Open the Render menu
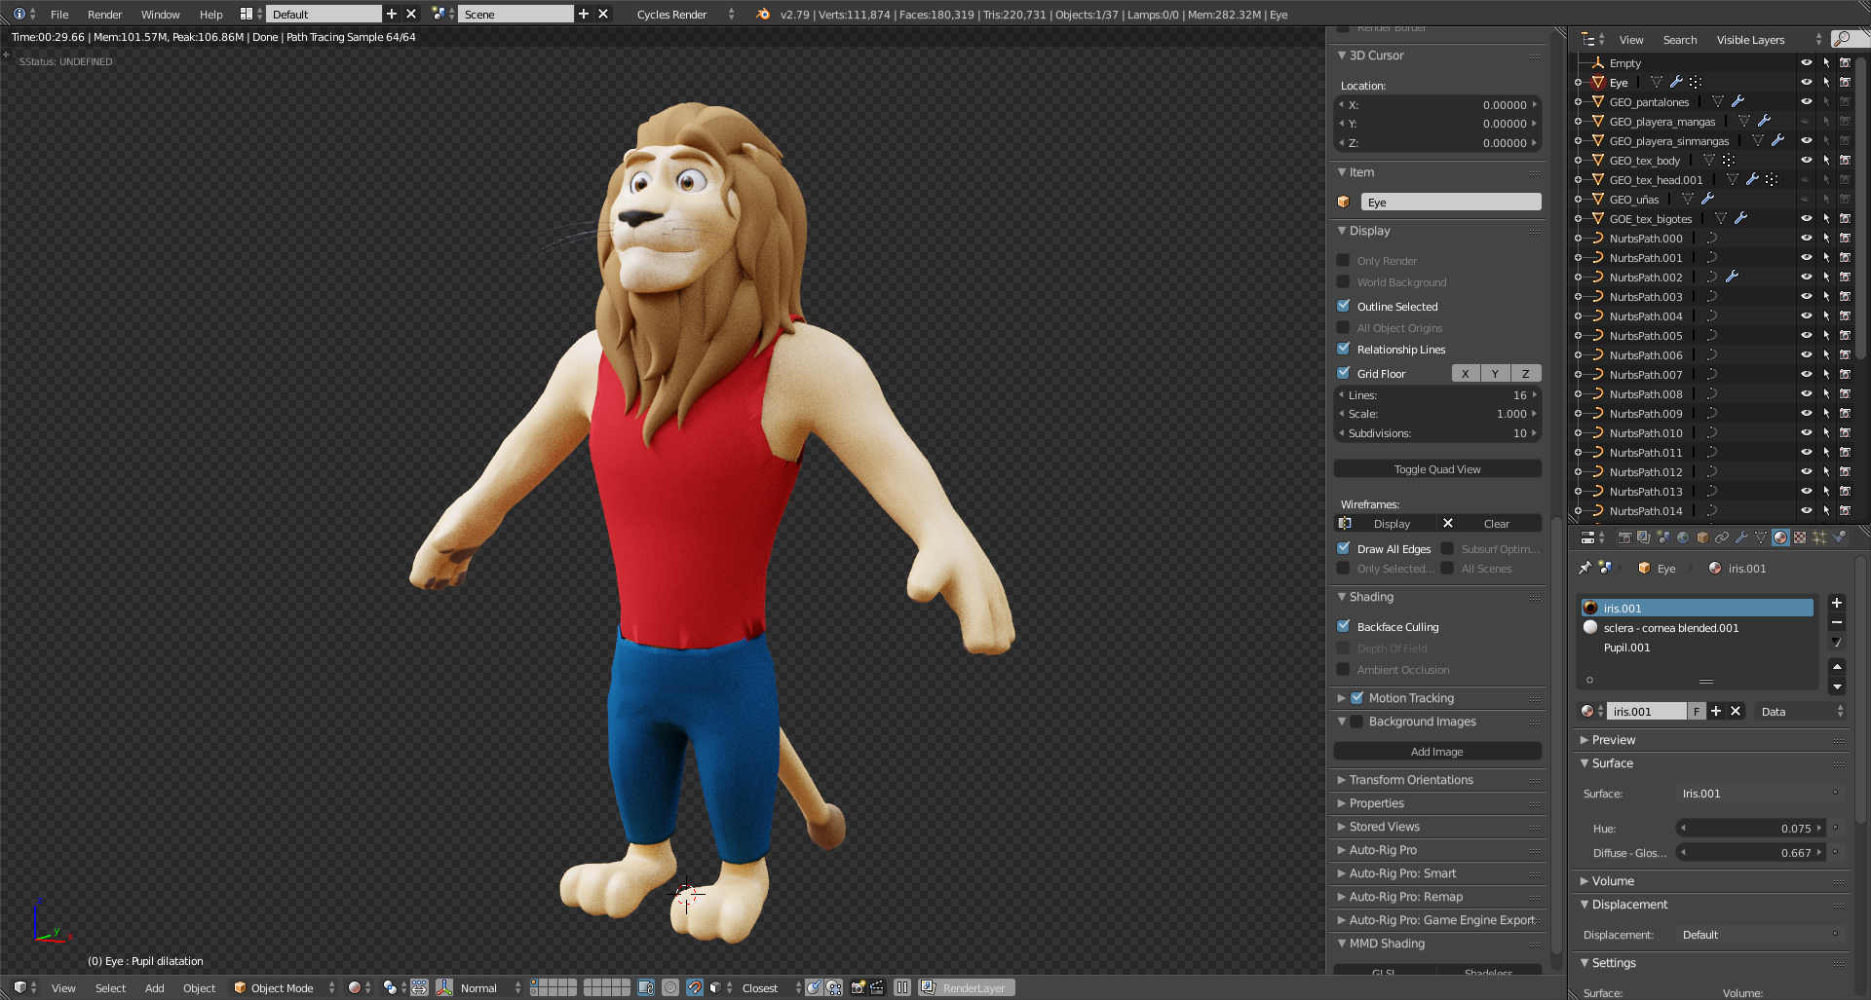The image size is (1871, 1000). tap(104, 15)
